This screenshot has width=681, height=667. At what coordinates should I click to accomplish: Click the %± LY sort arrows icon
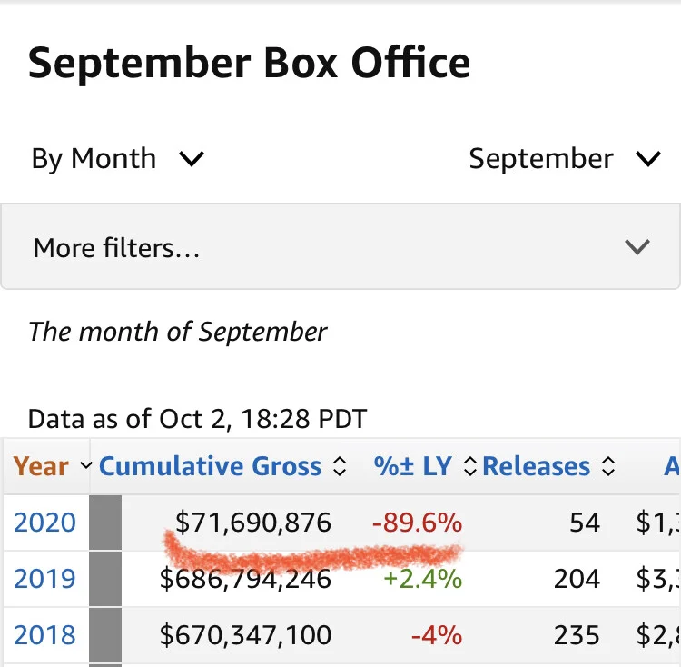click(x=470, y=466)
